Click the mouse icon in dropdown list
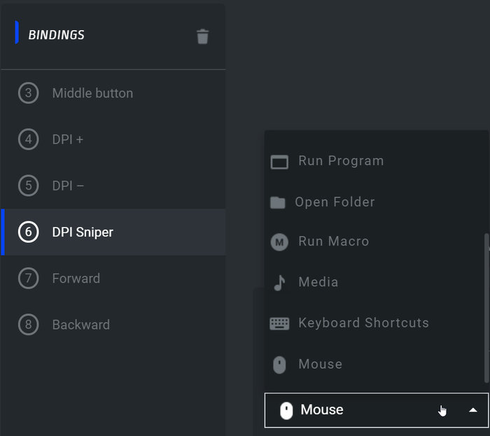The image size is (490, 436). click(279, 365)
